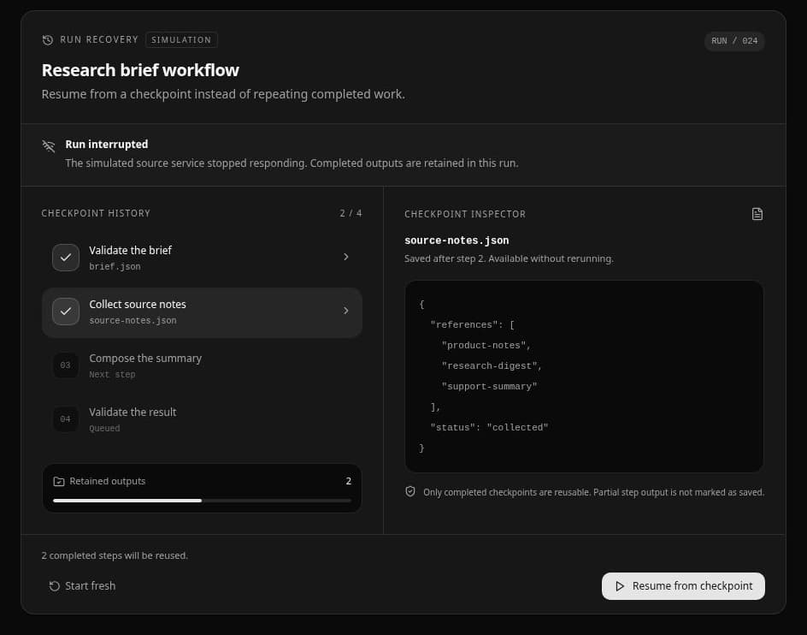Expand the Collect source notes chevron
This screenshot has width=807, height=635.
tap(346, 311)
